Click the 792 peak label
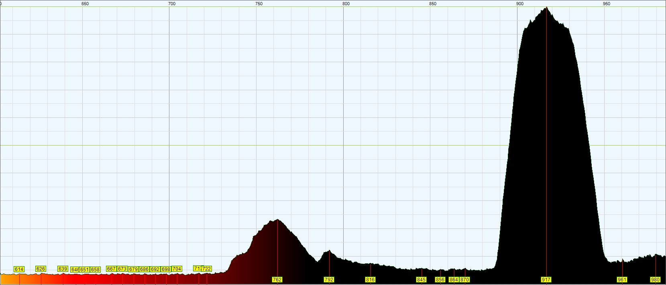Screen dimensions: 666x285 coord(329,280)
